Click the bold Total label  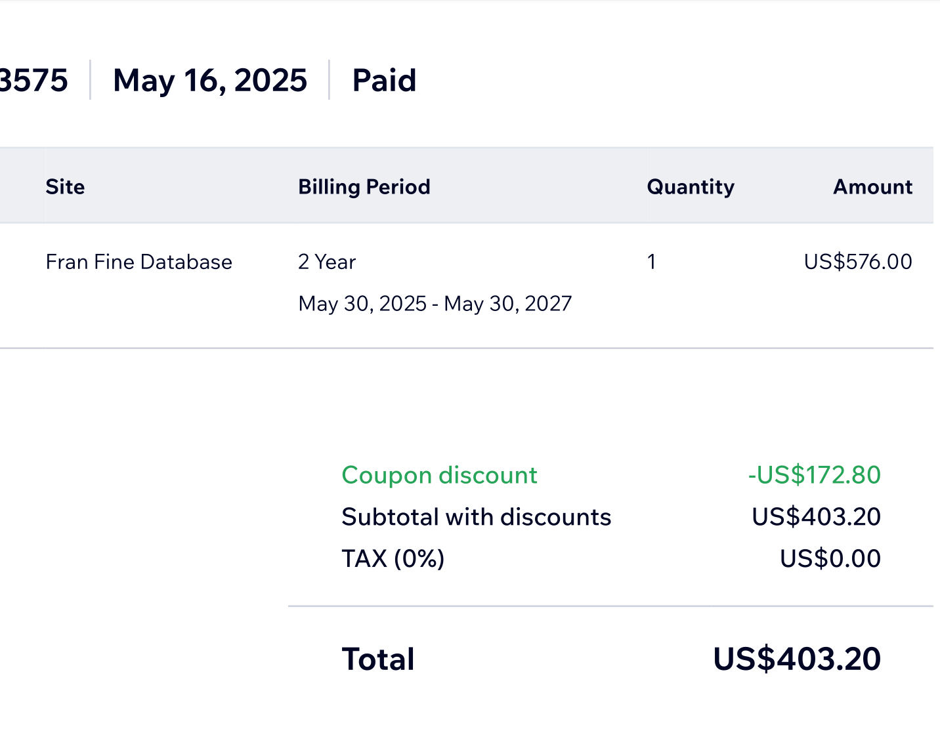(x=378, y=659)
